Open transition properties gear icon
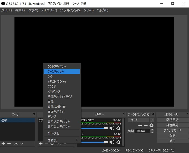Viewport: 189px width, 153px height. 151,126
